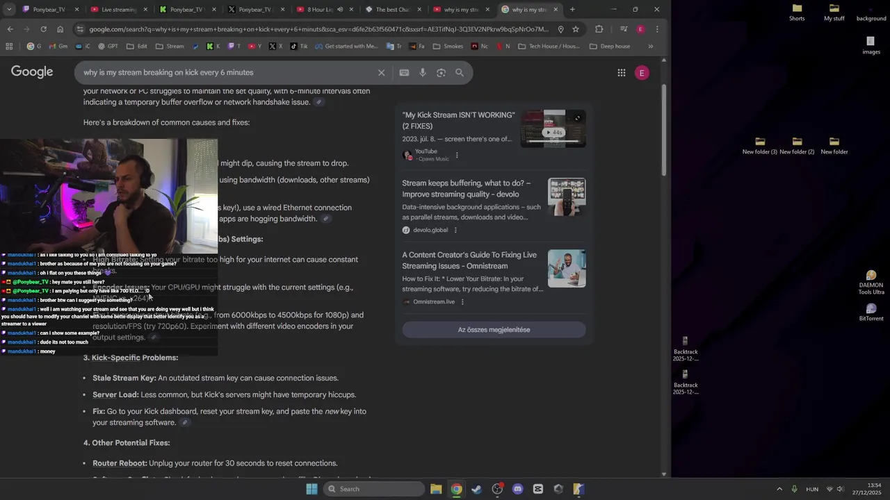Open the TikTok bookmark
The width and height of the screenshot is (890, 500).
pos(299,47)
